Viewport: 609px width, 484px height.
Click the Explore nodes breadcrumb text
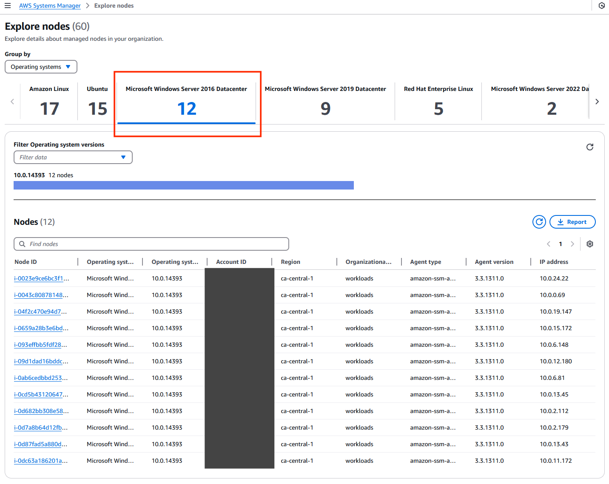(114, 6)
